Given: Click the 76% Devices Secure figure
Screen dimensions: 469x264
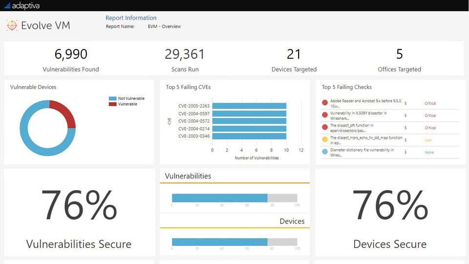Looking at the screenshot, I should pos(390,205).
